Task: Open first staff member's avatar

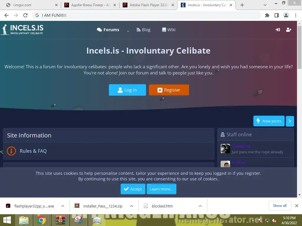Action: coord(225,149)
